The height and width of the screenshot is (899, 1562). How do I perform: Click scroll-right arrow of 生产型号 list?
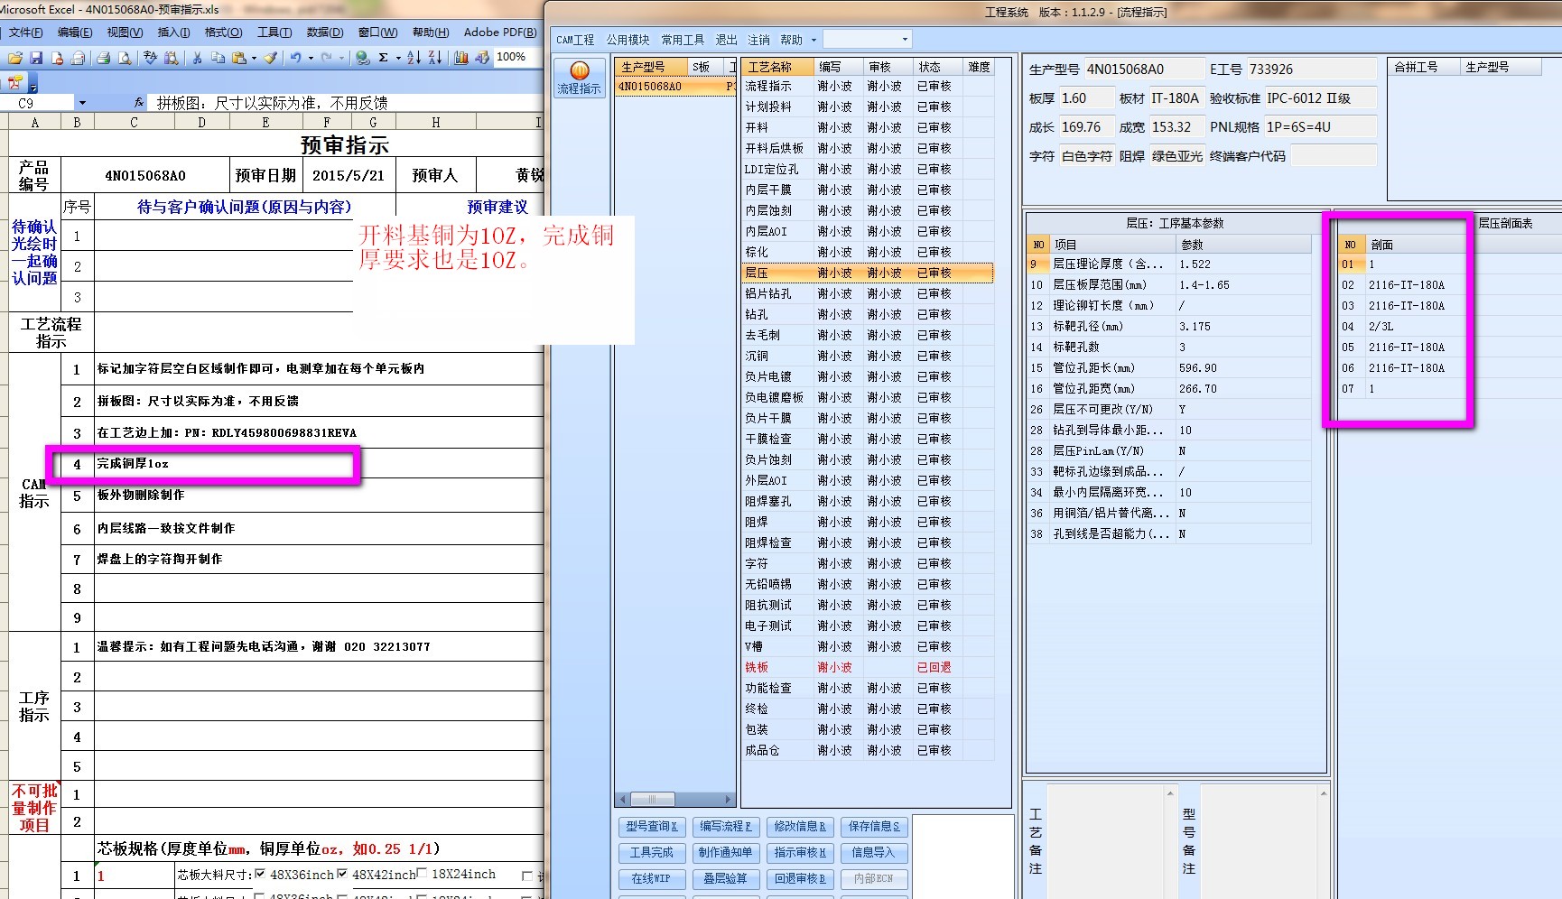pos(729,799)
